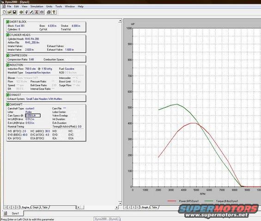Click 'Small-Tube Headers With Mufflers'
261x221 pixels.
click(x=44, y=99)
